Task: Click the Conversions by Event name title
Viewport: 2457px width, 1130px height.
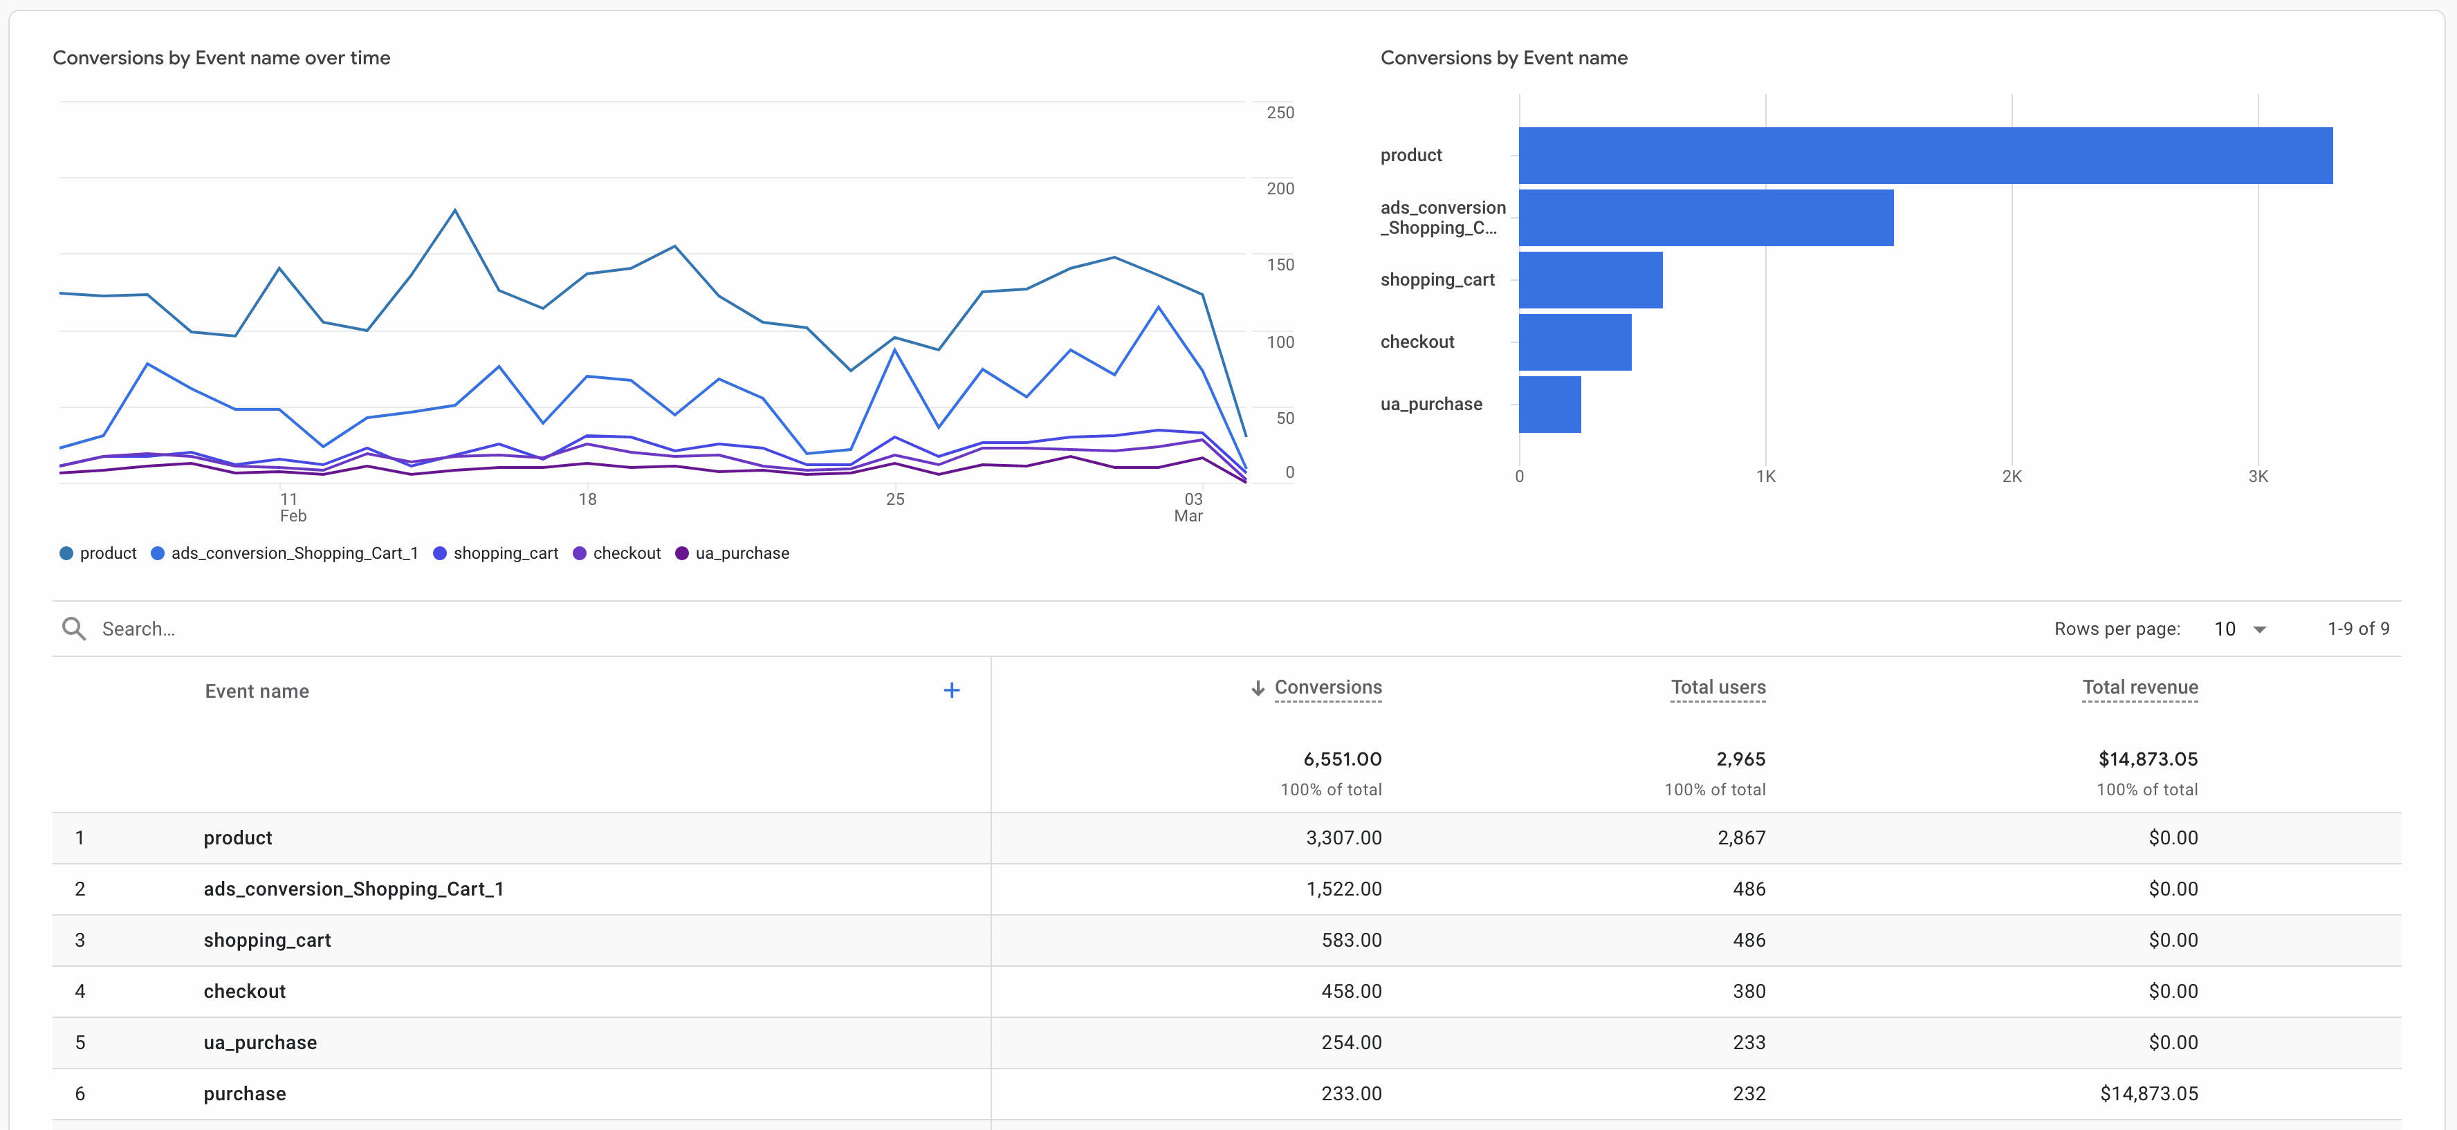Action: 1503,58
